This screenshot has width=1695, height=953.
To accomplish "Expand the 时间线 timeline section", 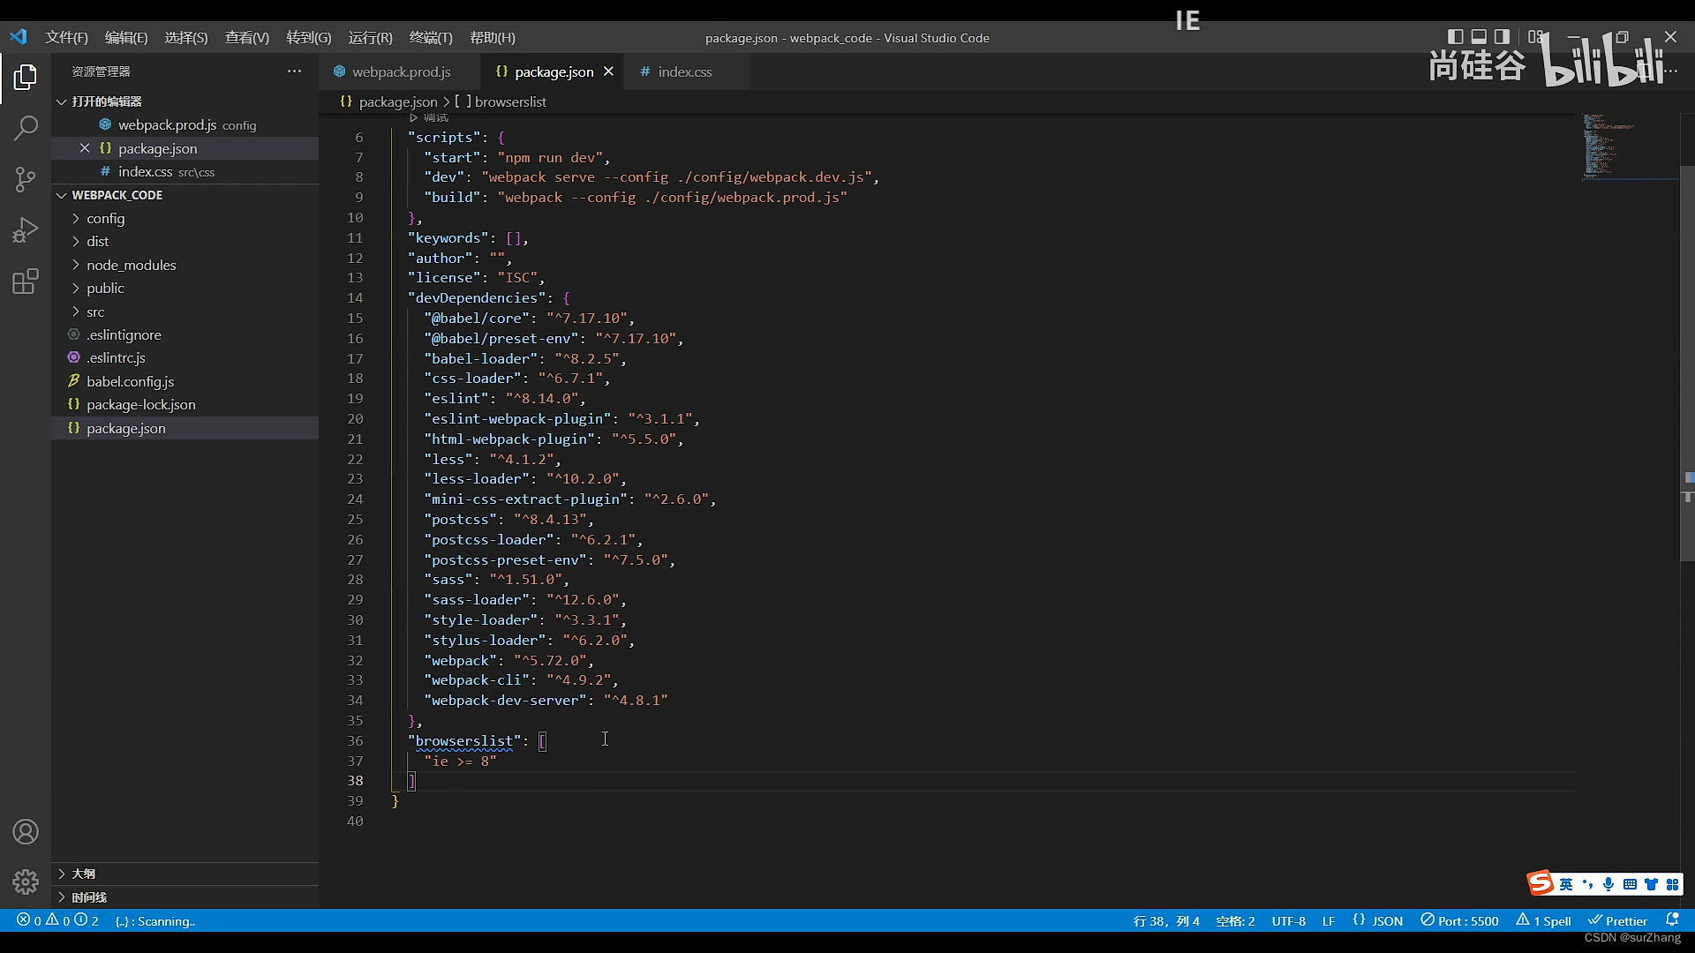I will point(185,897).
